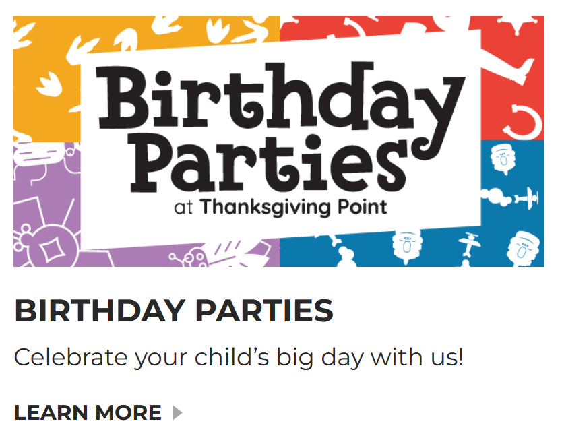The image size is (562, 436).
Task: Click the ladybug robot icon in purple section
Action: point(189,257)
